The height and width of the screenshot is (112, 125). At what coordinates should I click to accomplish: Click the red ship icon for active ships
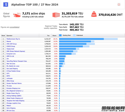pyautogui.click(x=17, y=15)
